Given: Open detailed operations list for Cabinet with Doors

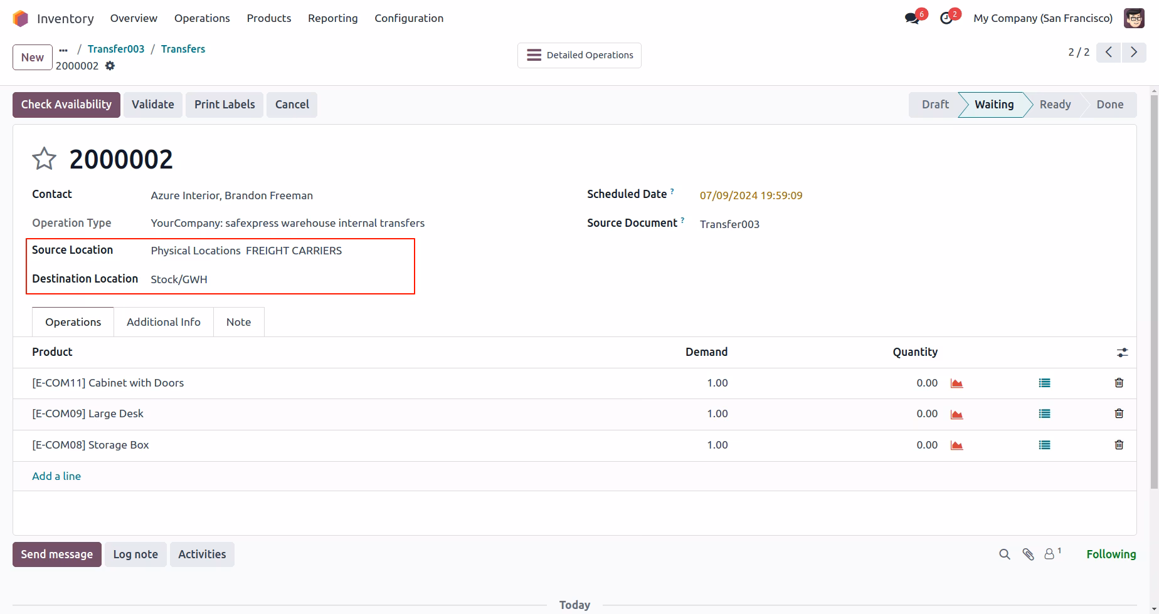Looking at the screenshot, I should (1044, 383).
